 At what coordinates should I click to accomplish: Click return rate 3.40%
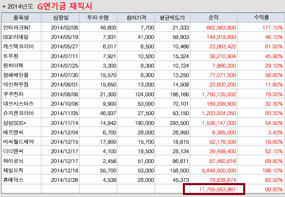(x=276, y=132)
